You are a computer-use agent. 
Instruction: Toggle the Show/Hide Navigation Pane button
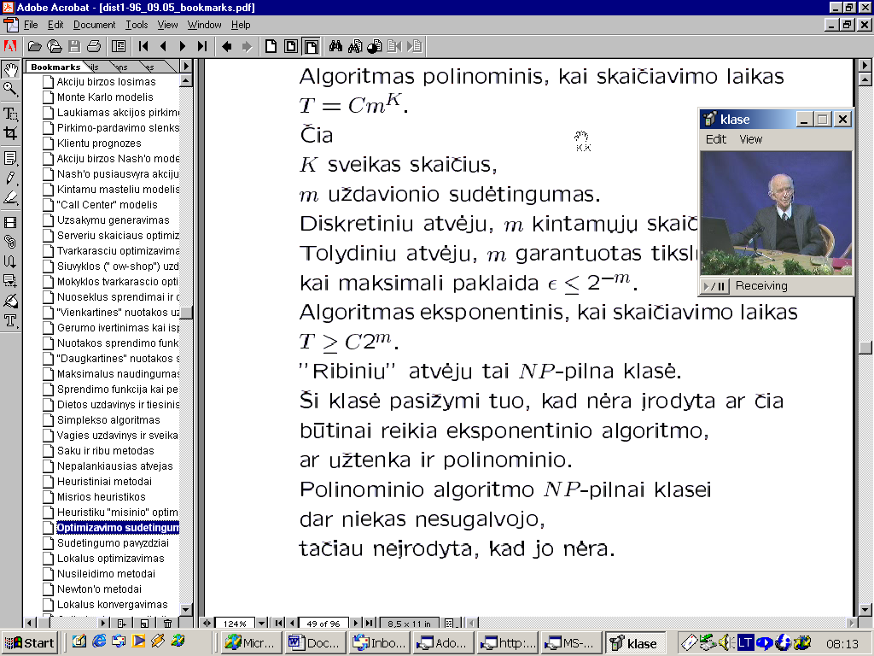(119, 46)
